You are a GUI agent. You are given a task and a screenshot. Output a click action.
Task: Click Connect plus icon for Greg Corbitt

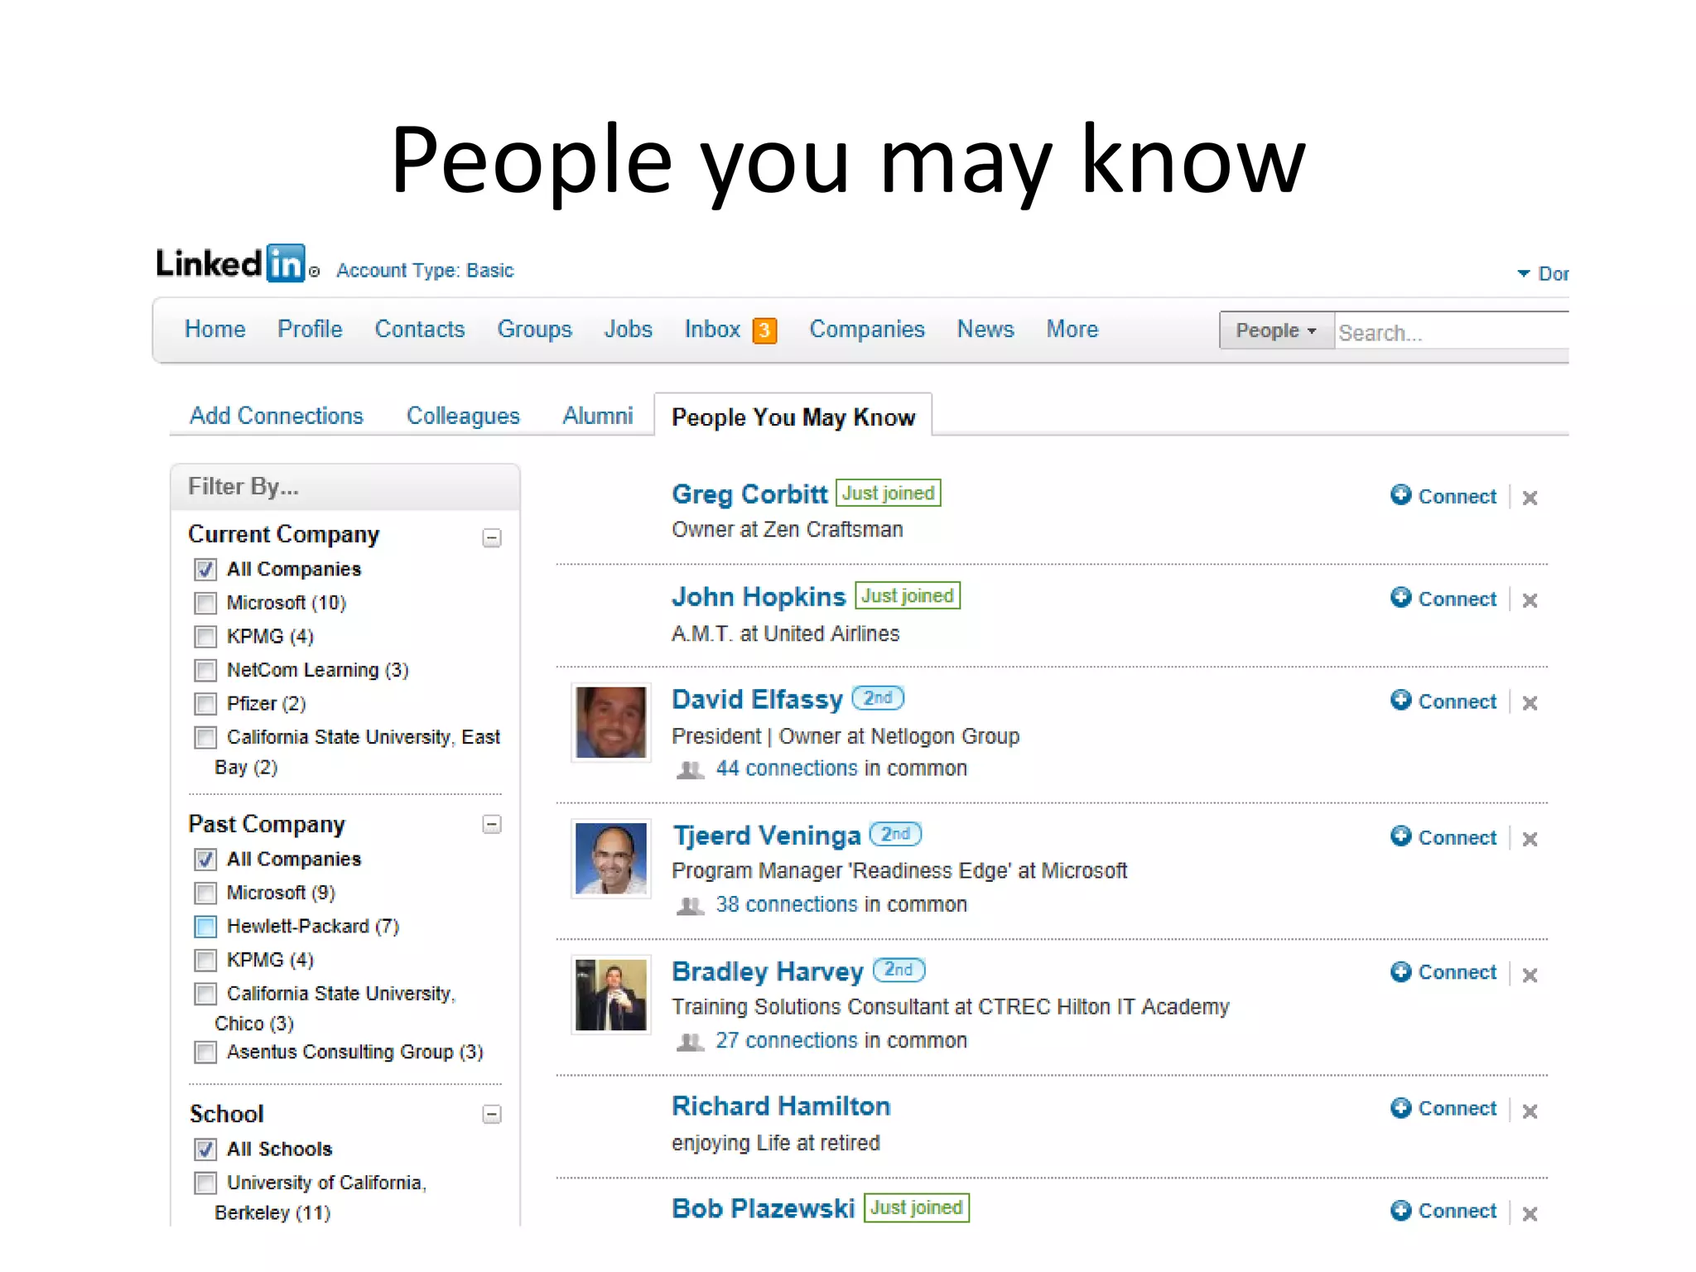pyautogui.click(x=1400, y=495)
